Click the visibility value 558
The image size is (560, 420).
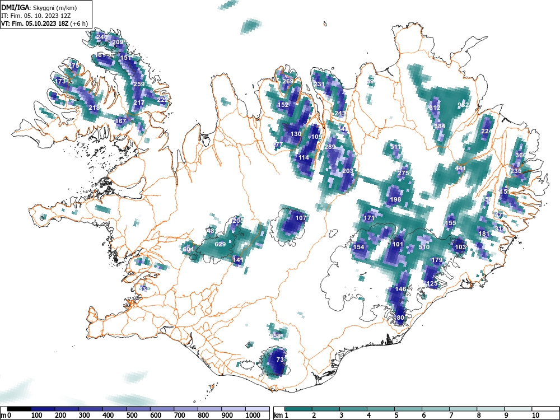pyautogui.click(x=276, y=335)
